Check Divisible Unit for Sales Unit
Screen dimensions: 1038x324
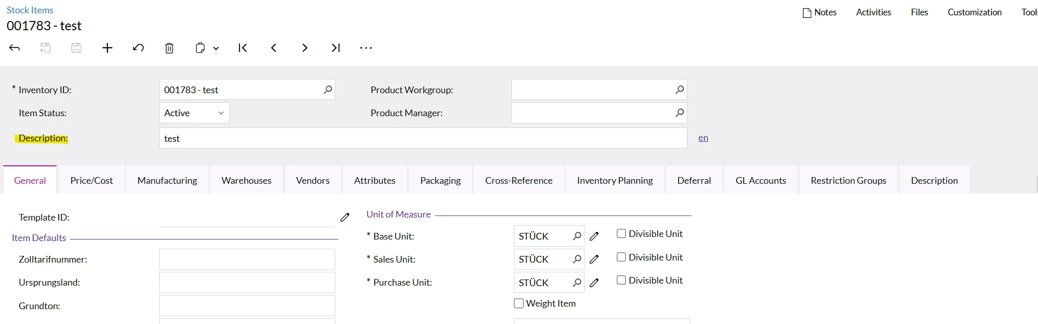(621, 257)
